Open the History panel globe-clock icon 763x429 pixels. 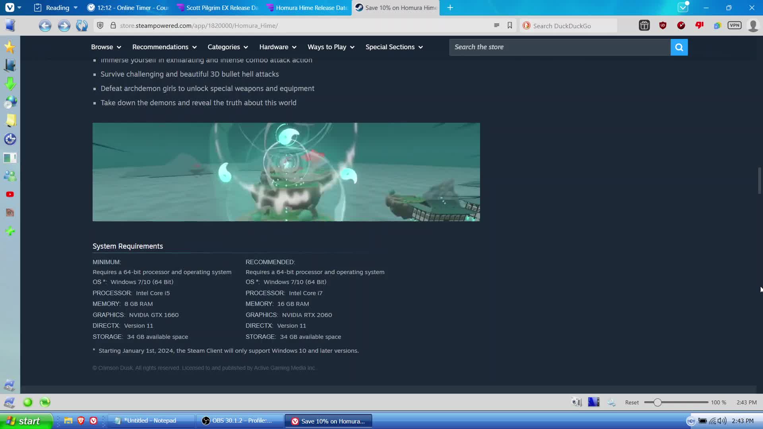(x=10, y=102)
